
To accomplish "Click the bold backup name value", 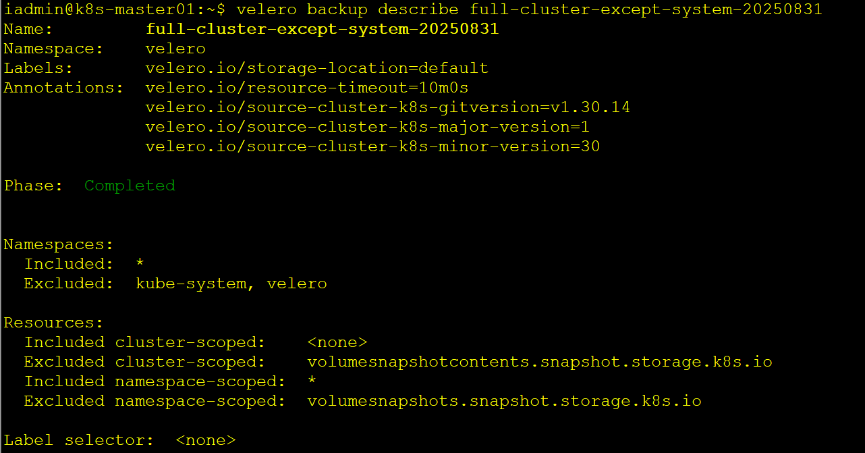I will (x=322, y=29).
